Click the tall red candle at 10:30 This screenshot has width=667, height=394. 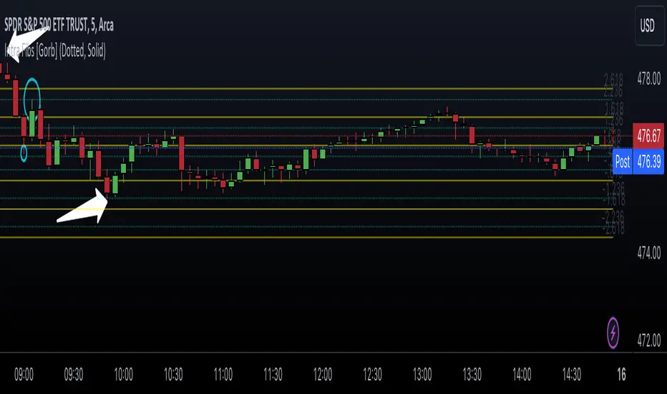pos(182,153)
